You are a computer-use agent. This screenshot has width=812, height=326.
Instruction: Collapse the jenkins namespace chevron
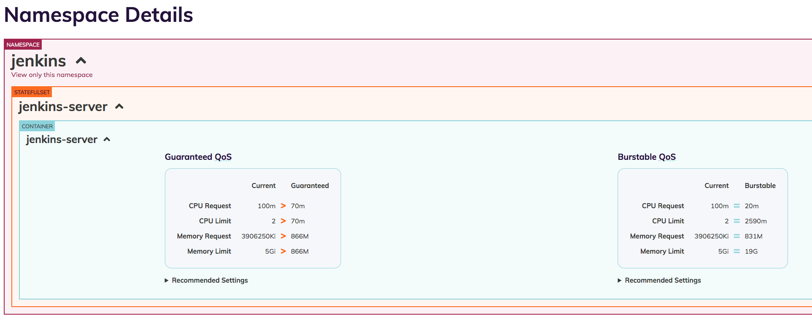(x=81, y=61)
